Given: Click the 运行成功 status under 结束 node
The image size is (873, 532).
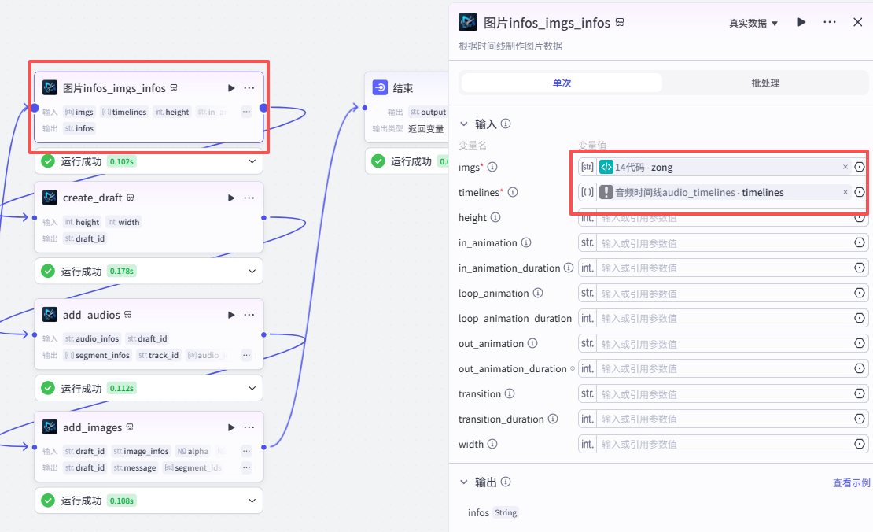Looking at the screenshot, I should pos(411,161).
